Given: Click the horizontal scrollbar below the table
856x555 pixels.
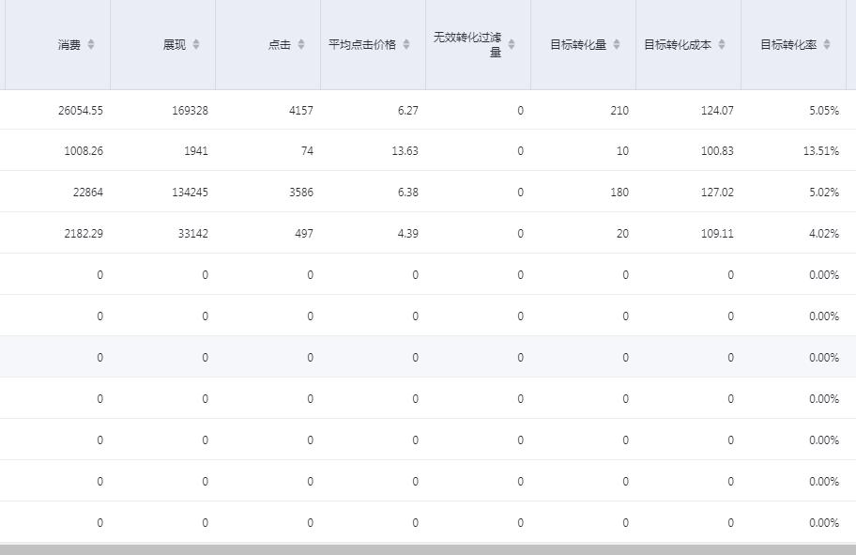Looking at the screenshot, I should (x=428, y=549).
